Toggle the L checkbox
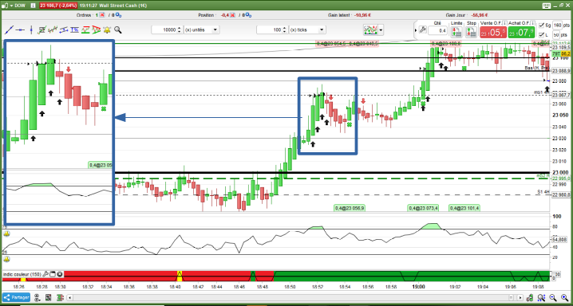 tap(541, 34)
